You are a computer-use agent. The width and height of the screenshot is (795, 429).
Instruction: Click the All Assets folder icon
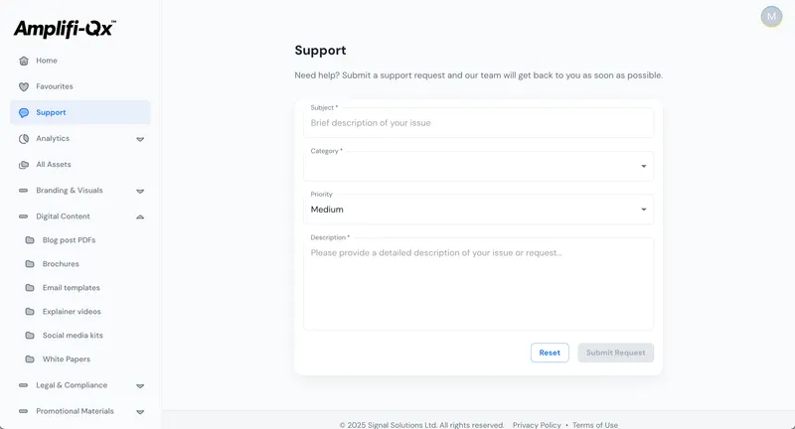point(24,165)
